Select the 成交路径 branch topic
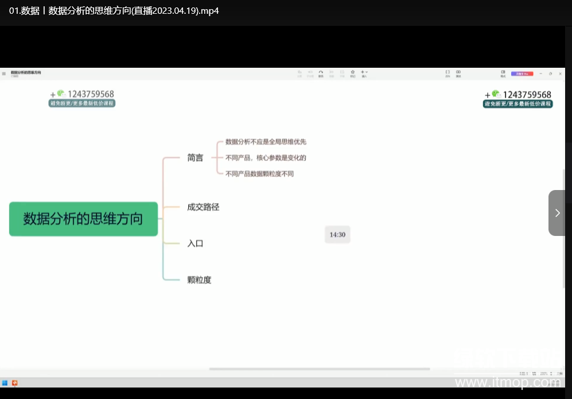The image size is (572, 399). click(x=203, y=207)
